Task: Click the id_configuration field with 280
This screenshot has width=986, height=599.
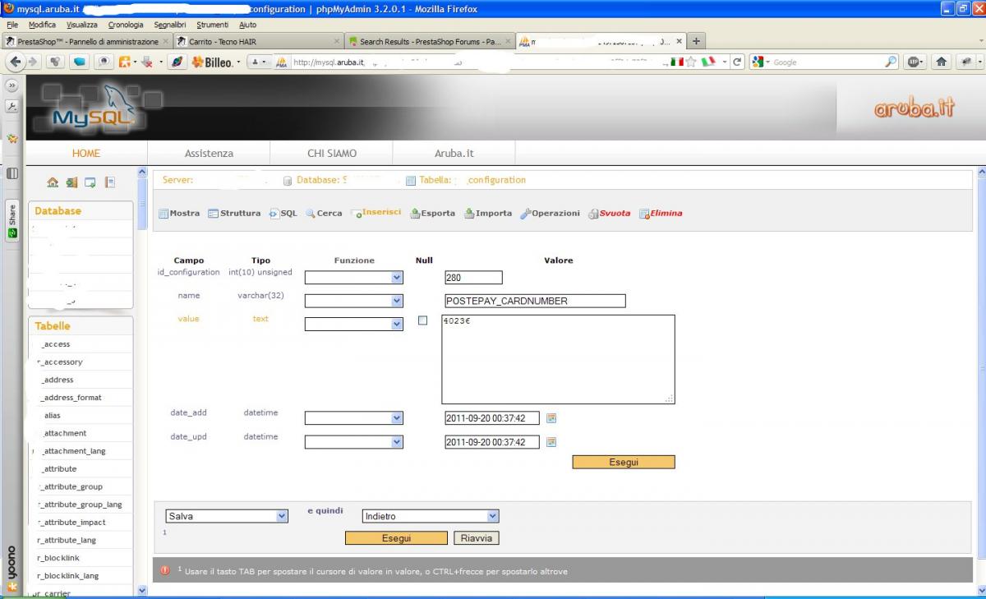Action: click(x=473, y=278)
